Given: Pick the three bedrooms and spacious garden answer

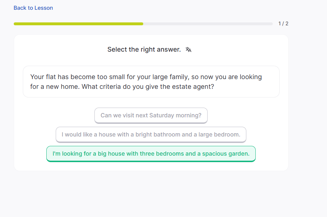Looking at the screenshot, I should tap(151, 154).
